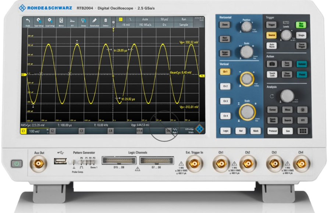The height and width of the screenshot is (213, 331).
Task: Toggle channel Ch 1 on the Vertical panel
Action: [x=225, y=72]
